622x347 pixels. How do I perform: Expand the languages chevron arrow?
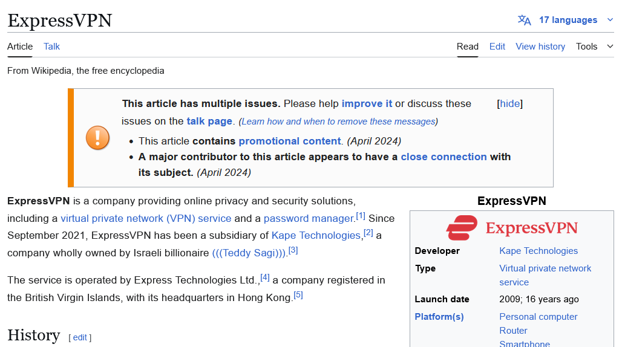(x=610, y=20)
